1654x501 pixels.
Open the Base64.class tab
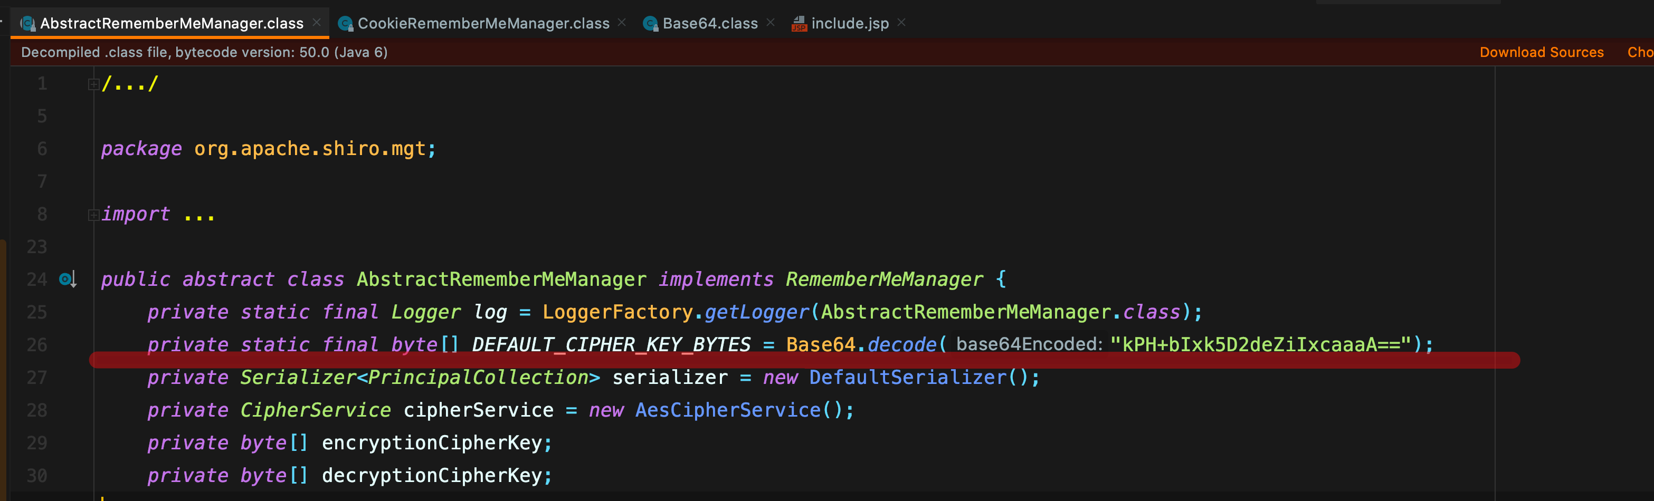(709, 24)
